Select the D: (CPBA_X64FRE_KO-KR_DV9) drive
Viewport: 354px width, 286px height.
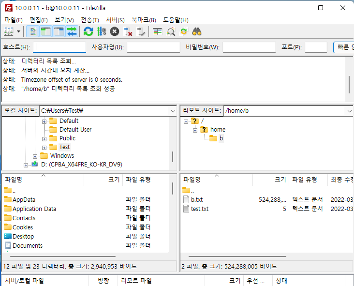(82, 165)
